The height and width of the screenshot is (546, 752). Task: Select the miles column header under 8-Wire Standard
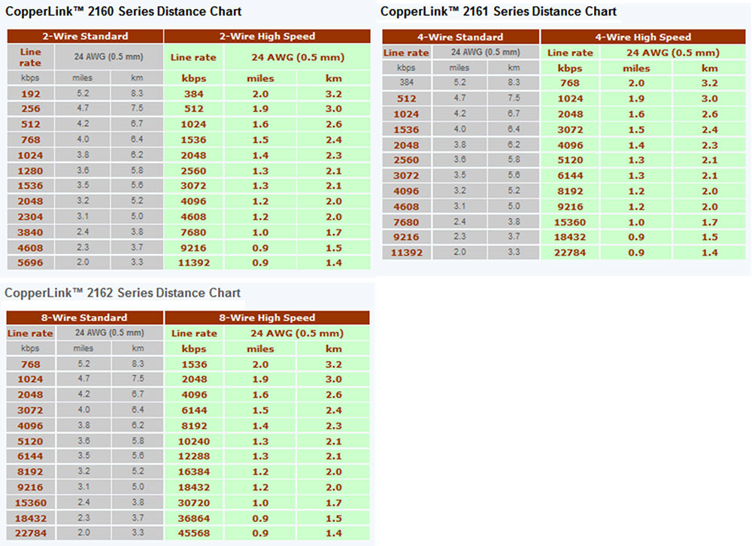click(x=83, y=348)
